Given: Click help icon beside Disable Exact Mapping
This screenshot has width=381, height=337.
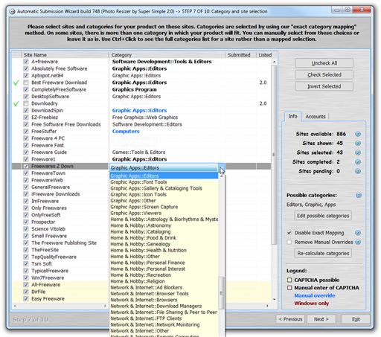Looking at the screenshot, I should [x=358, y=233].
